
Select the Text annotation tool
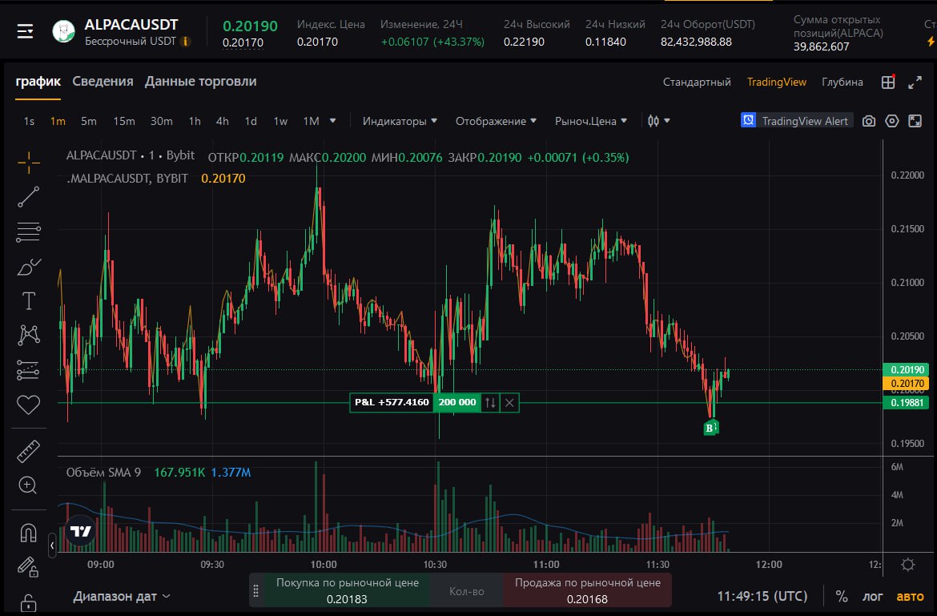[x=28, y=301]
